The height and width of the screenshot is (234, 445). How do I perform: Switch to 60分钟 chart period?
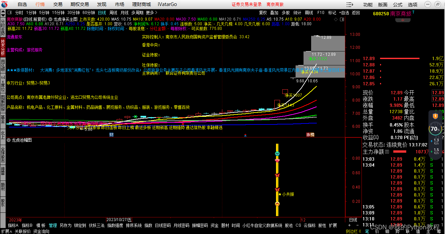[89, 13]
